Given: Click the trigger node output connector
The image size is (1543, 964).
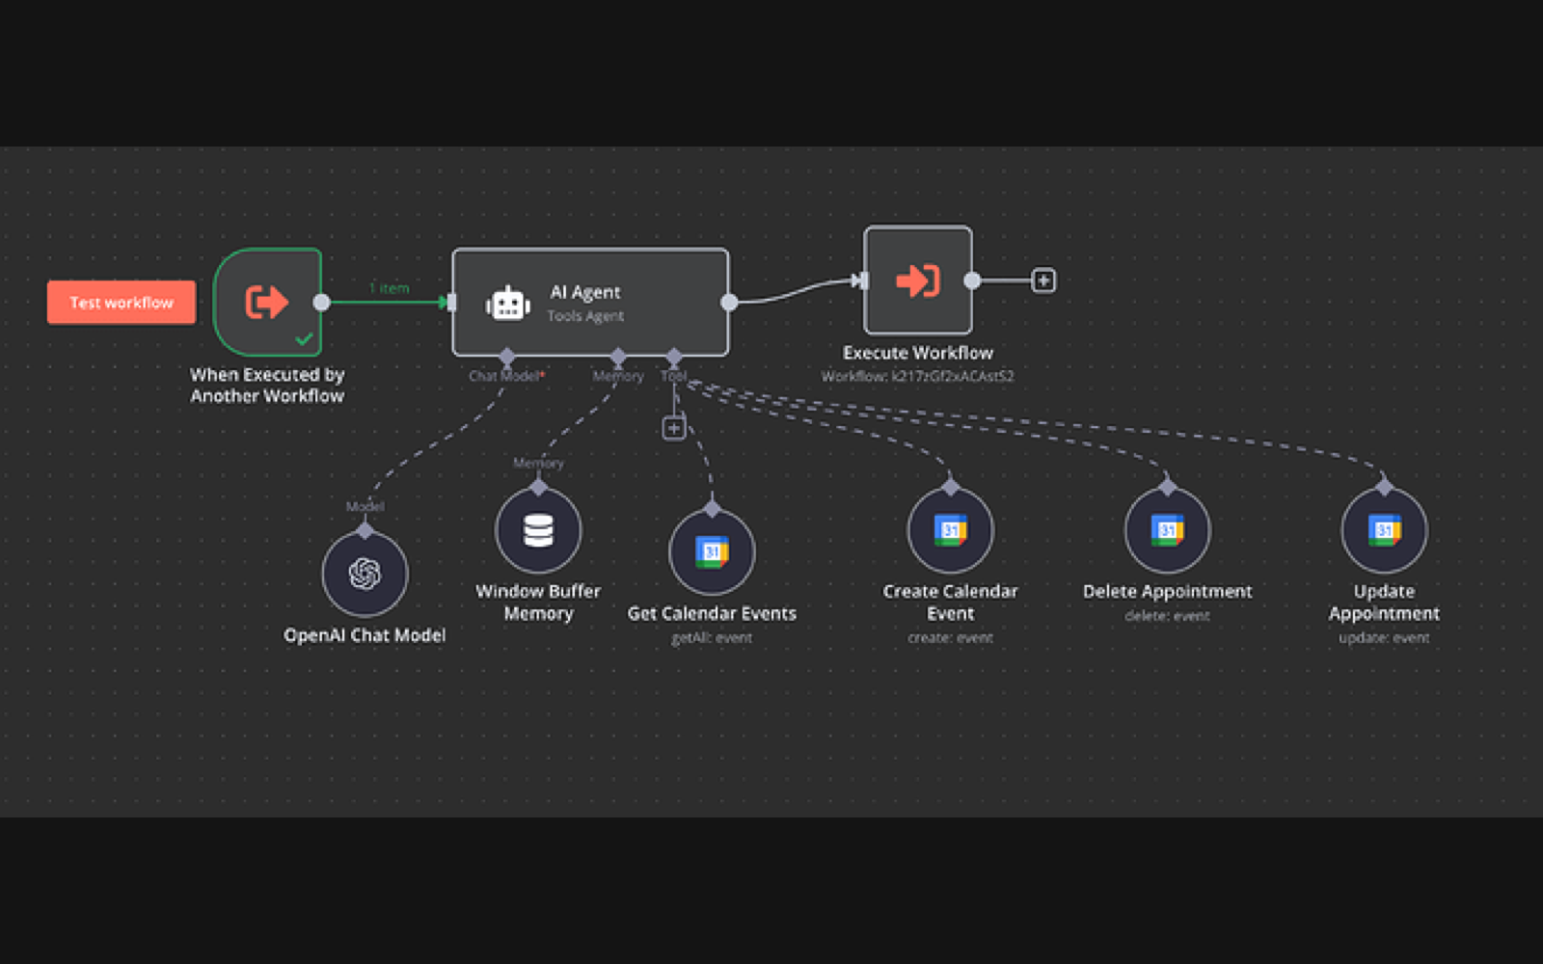Looking at the screenshot, I should tap(322, 303).
